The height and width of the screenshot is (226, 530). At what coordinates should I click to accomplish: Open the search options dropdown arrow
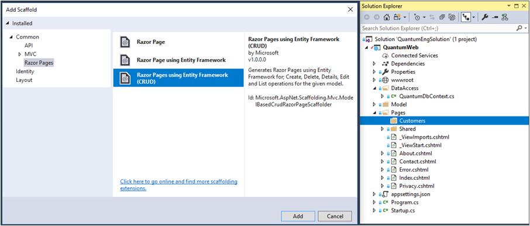coord(525,29)
